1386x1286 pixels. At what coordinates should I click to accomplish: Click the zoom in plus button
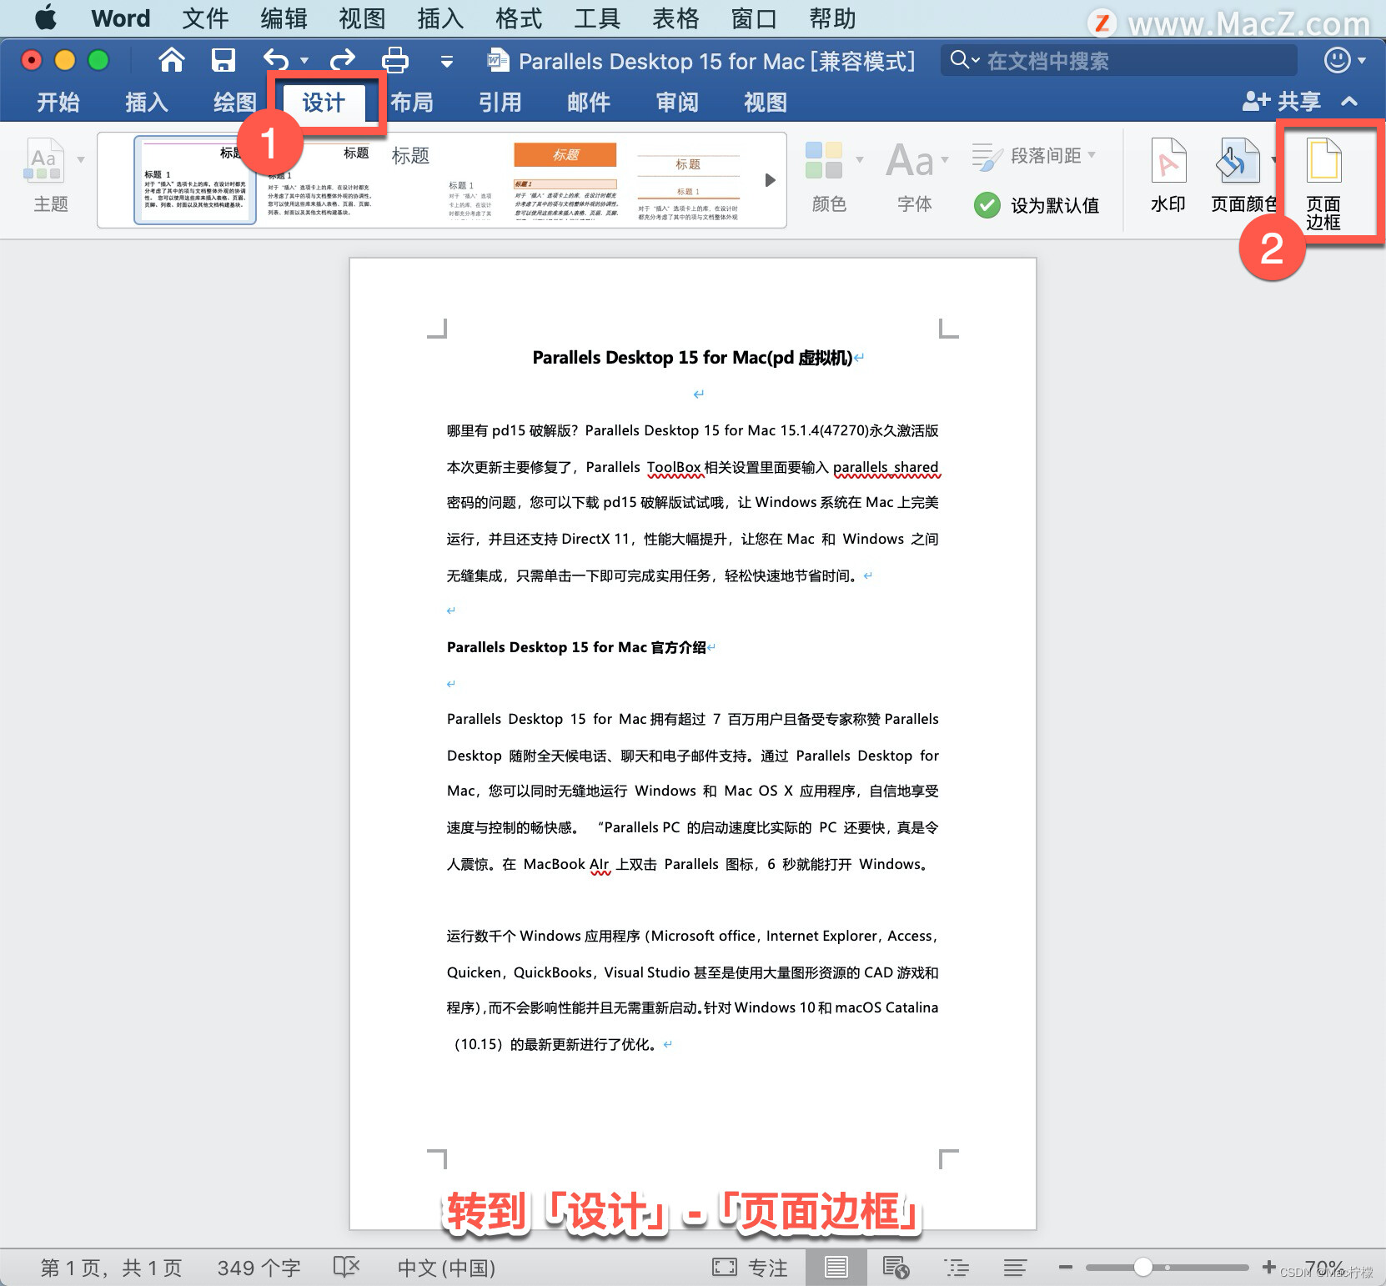1268,1267
